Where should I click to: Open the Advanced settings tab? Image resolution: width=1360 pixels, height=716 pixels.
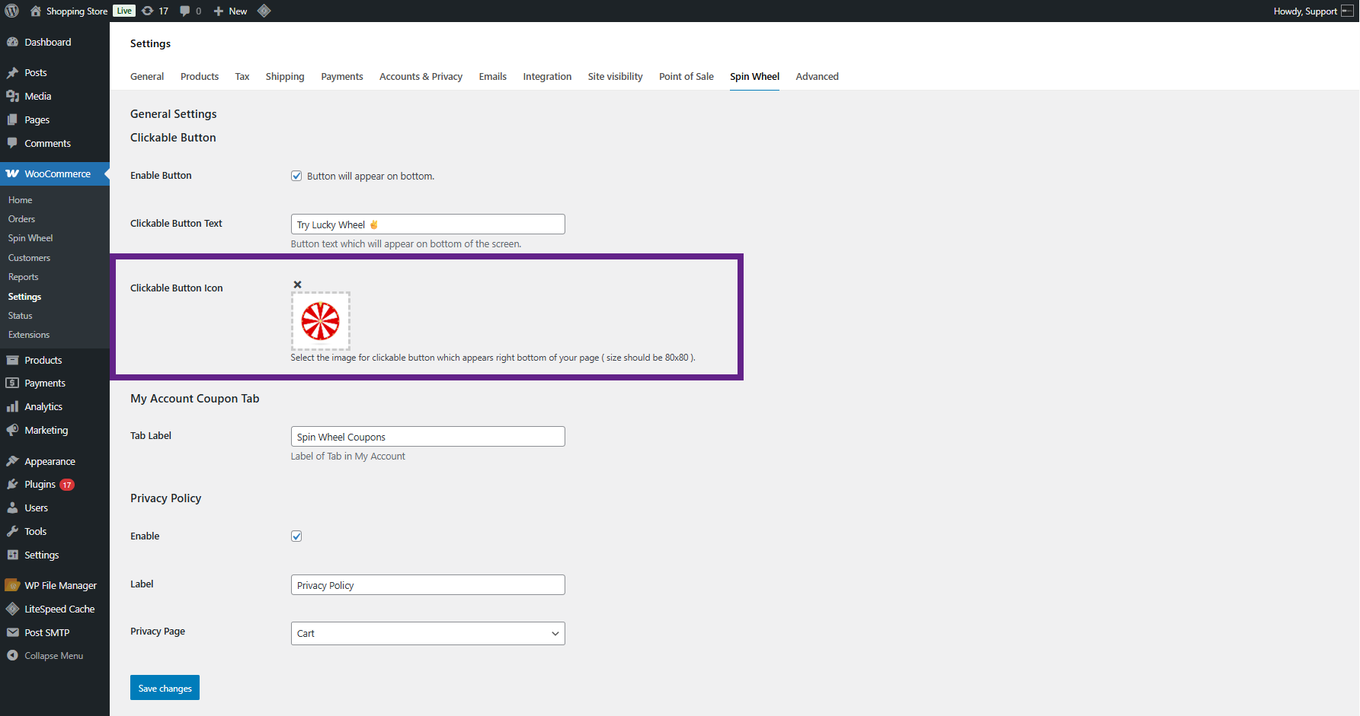(817, 77)
